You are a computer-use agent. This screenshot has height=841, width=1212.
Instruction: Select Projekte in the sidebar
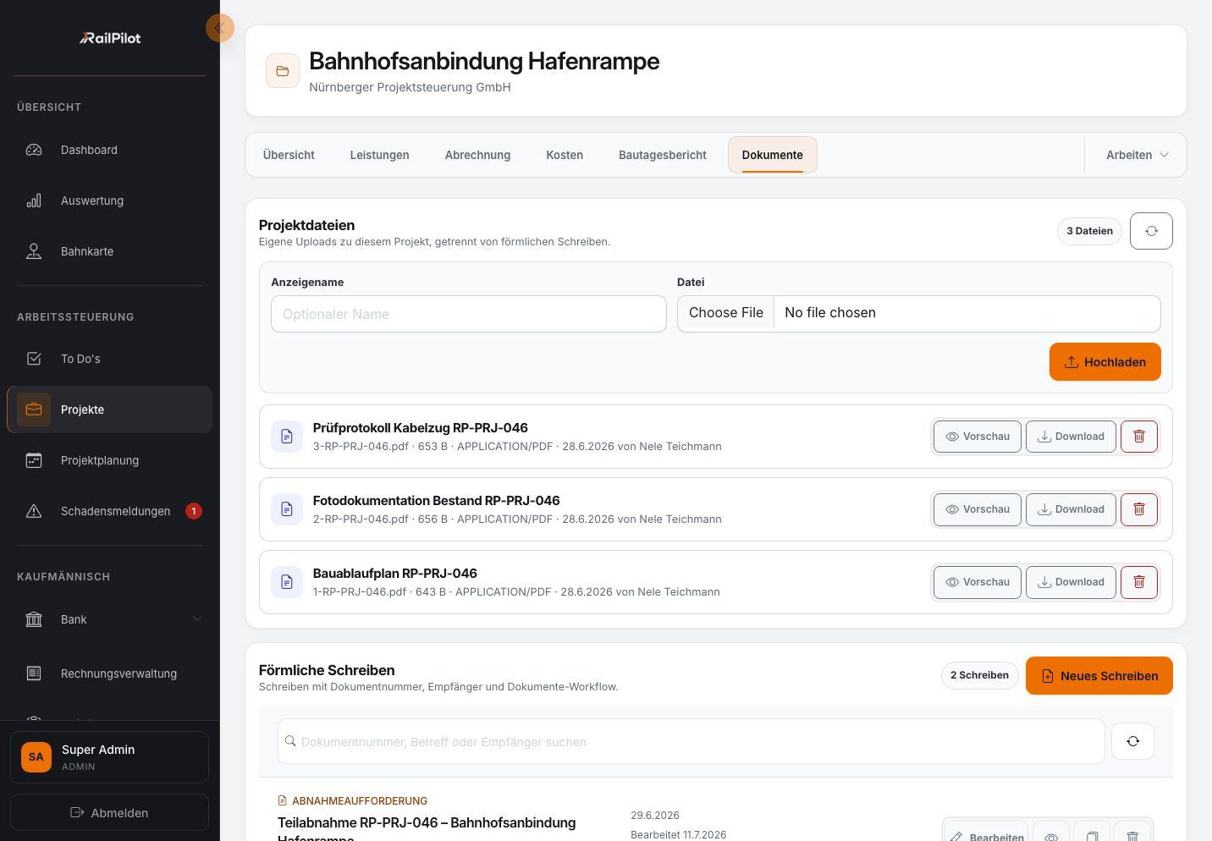tap(109, 410)
